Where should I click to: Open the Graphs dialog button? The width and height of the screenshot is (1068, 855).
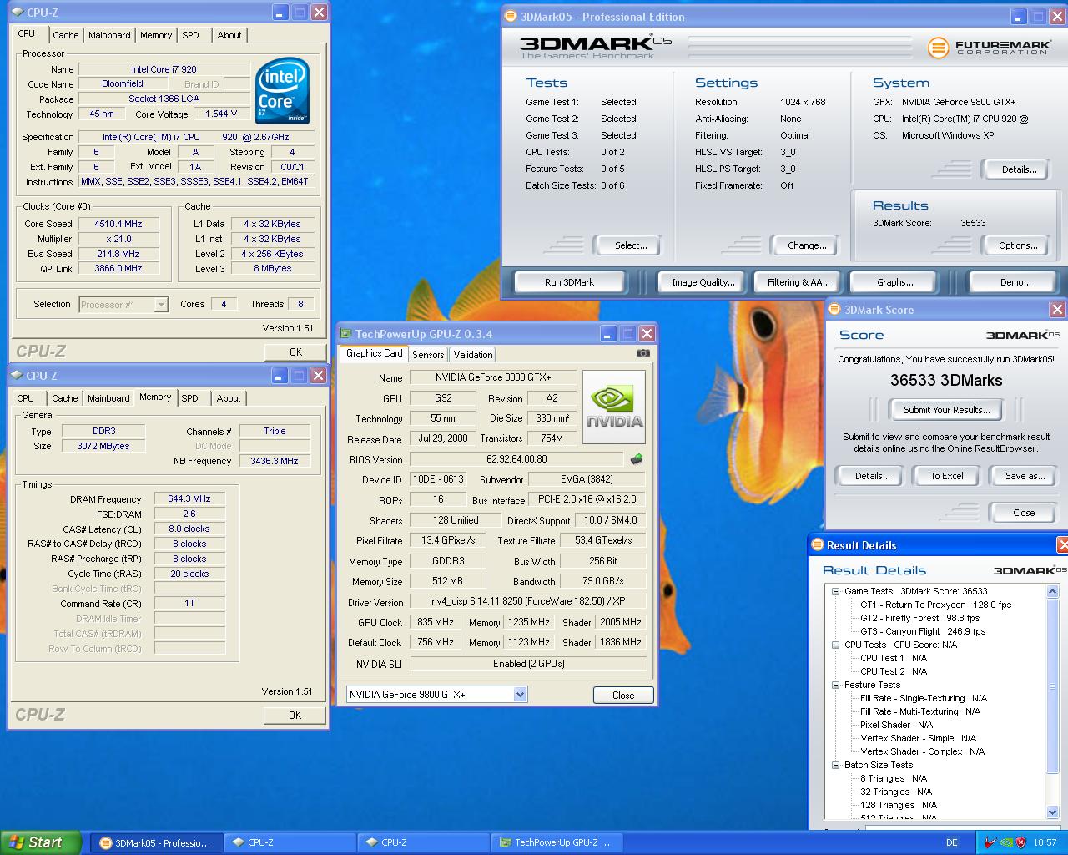click(x=895, y=282)
